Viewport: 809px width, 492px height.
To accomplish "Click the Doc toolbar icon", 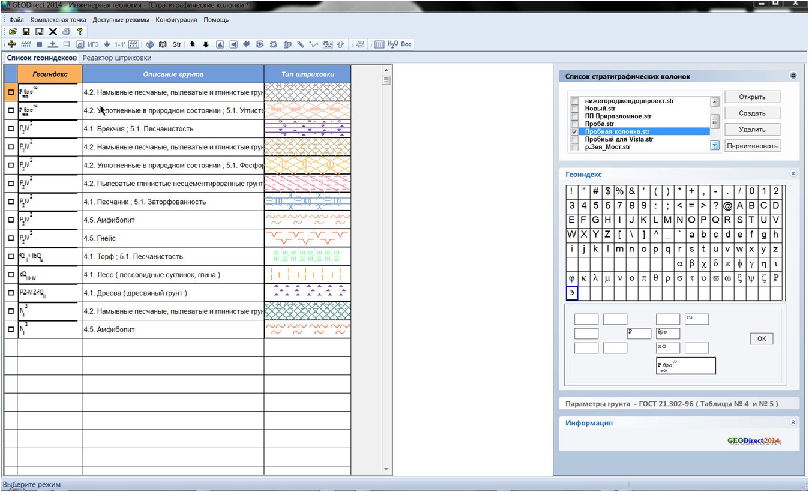I will pyautogui.click(x=406, y=44).
